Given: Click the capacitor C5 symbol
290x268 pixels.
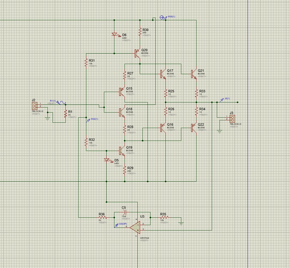Looking at the screenshot, I should tap(125, 212).
